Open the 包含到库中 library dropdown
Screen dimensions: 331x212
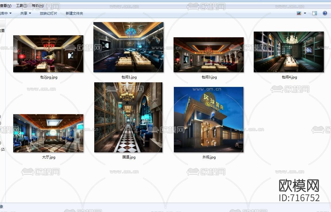coord(6,13)
